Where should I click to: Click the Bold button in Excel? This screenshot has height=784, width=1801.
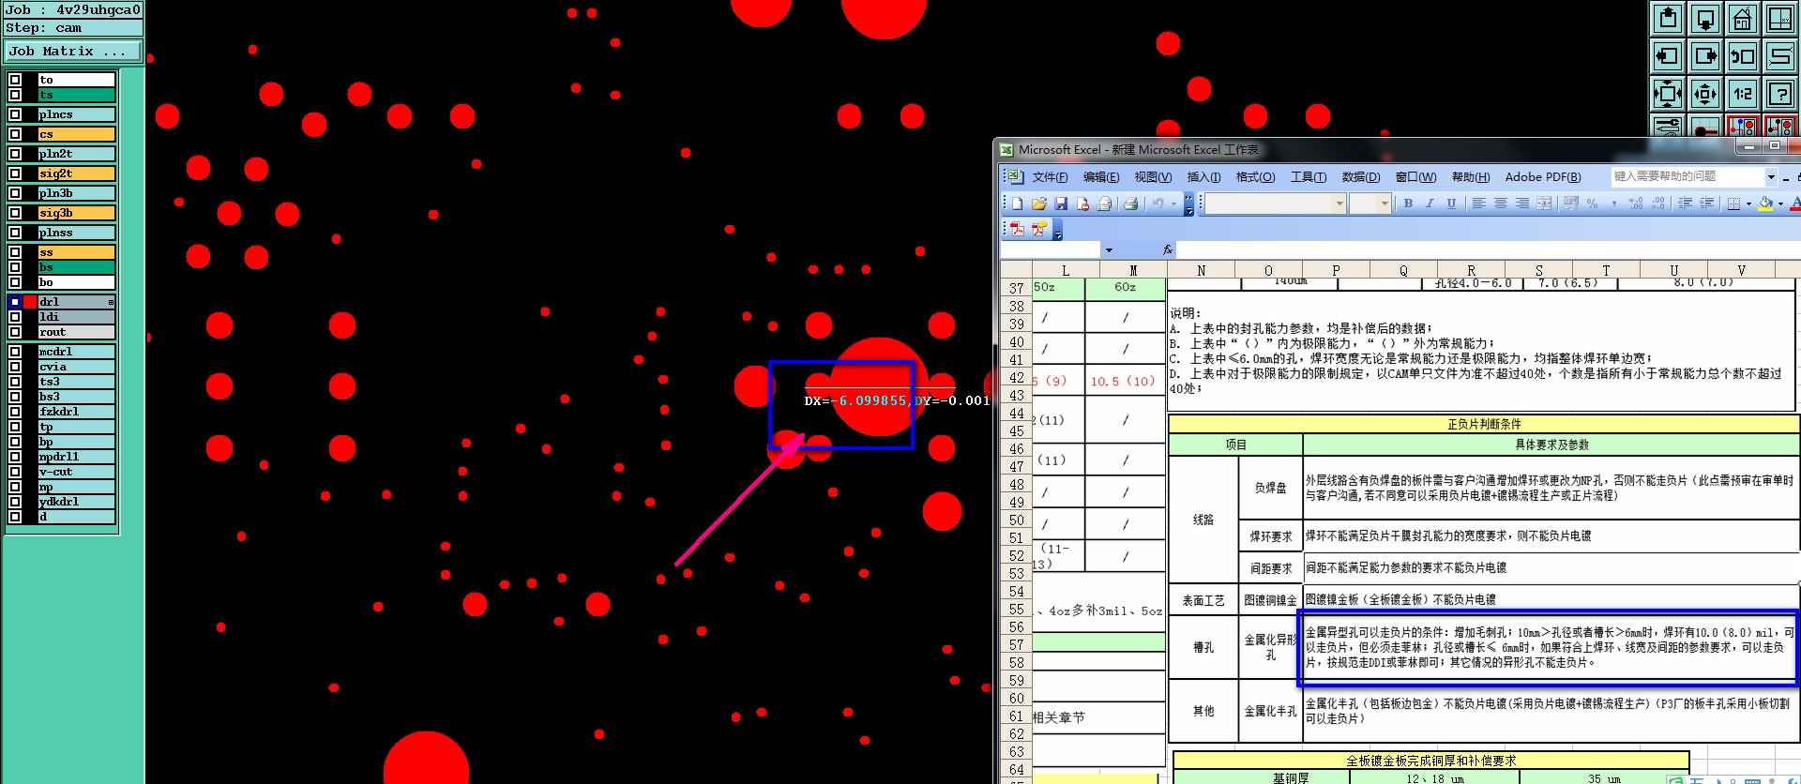tap(1408, 204)
